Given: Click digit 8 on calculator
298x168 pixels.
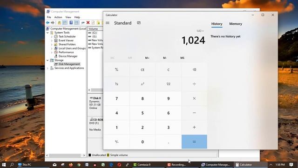Looking at the screenshot, I should pos(142,98).
